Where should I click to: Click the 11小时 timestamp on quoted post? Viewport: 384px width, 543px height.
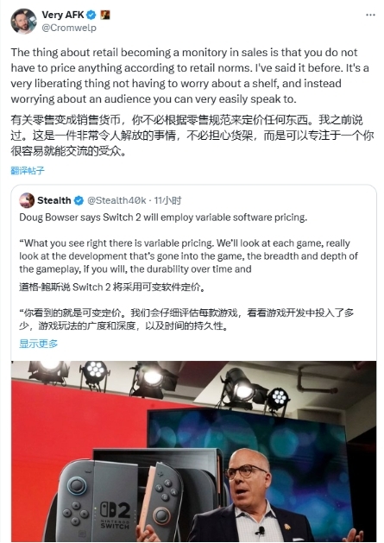point(167,200)
